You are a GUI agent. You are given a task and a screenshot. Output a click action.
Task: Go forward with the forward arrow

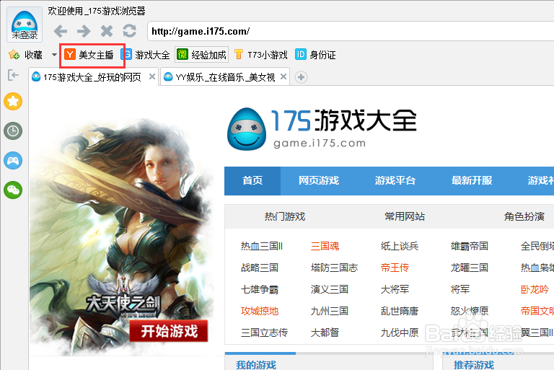click(x=84, y=31)
